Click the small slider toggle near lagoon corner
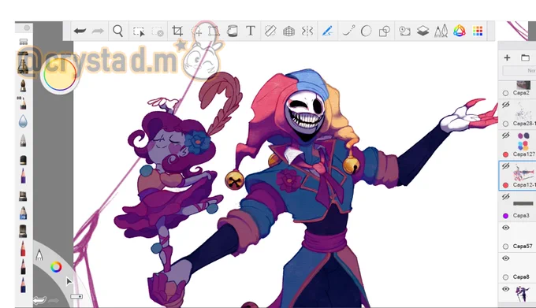This screenshot has width=536, height=308. [76, 296]
